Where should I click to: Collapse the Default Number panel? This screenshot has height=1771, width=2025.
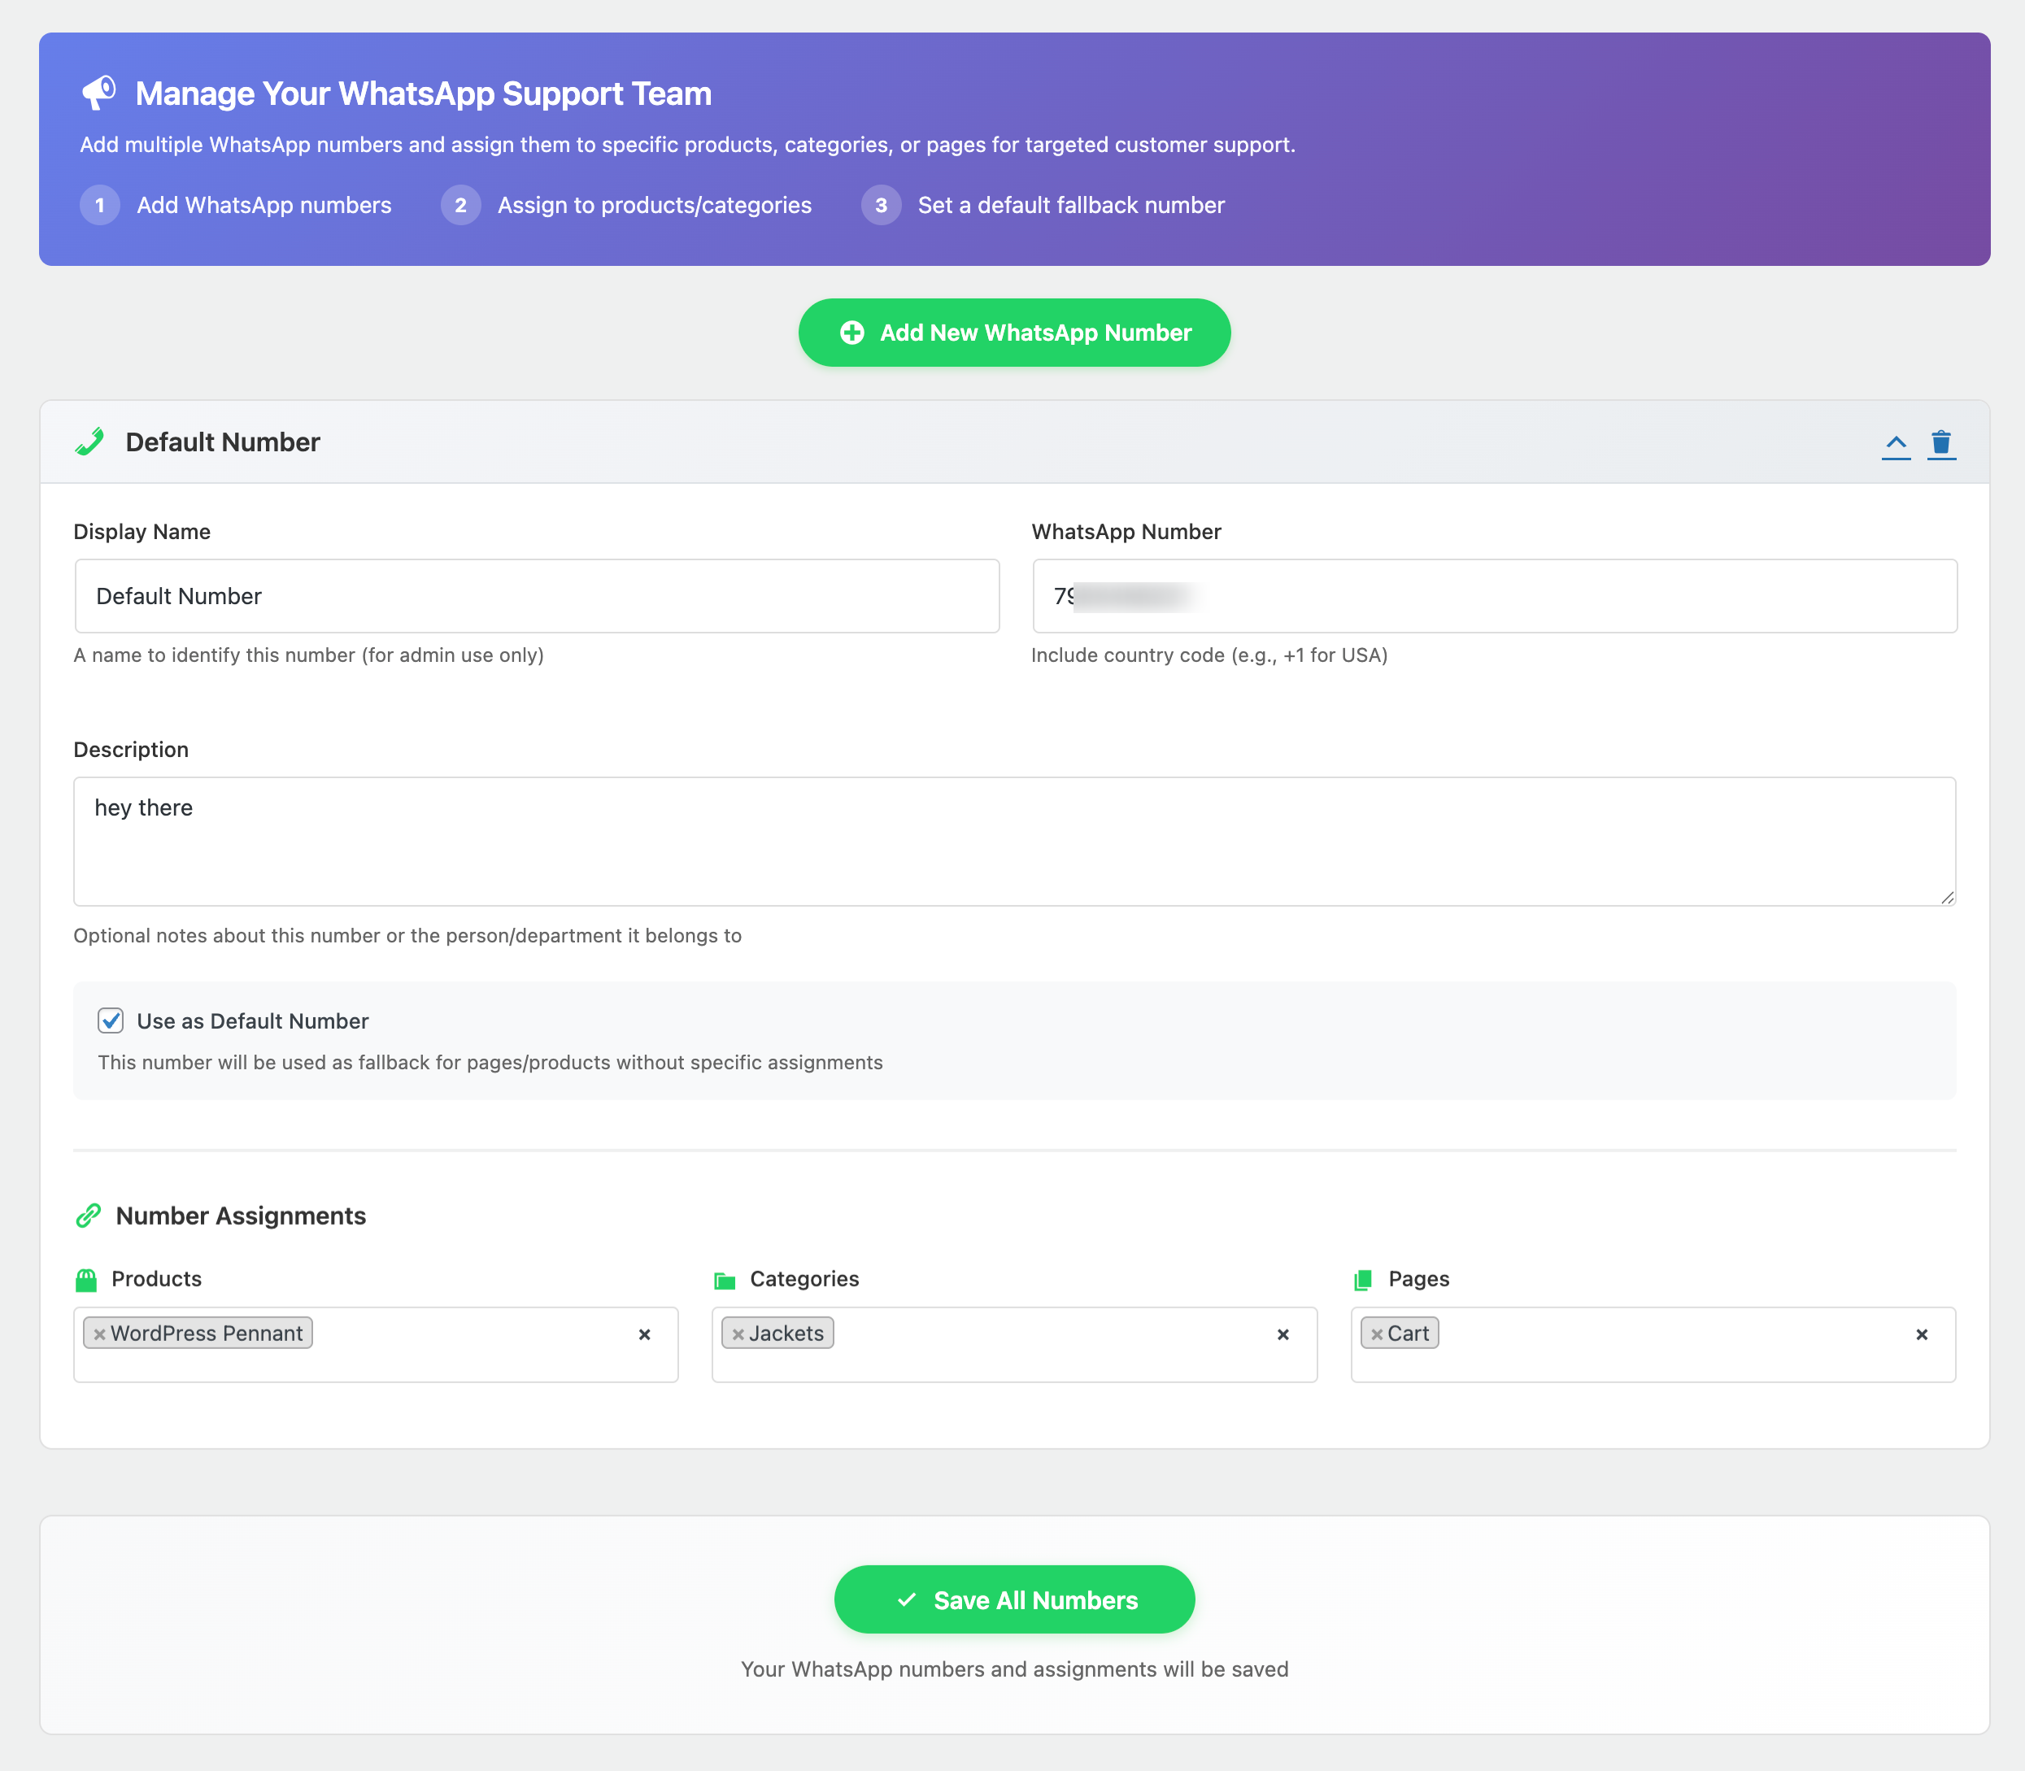pyautogui.click(x=1895, y=444)
